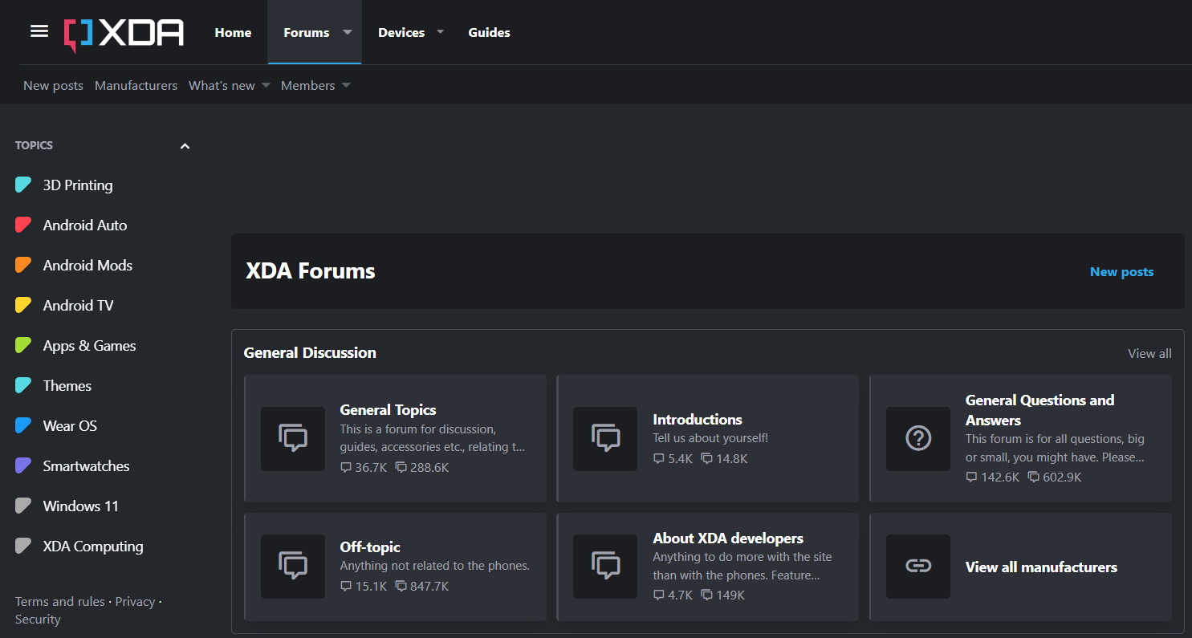This screenshot has height=638, width=1192.
Task: Open the Privacy footer link
Action: (135, 602)
